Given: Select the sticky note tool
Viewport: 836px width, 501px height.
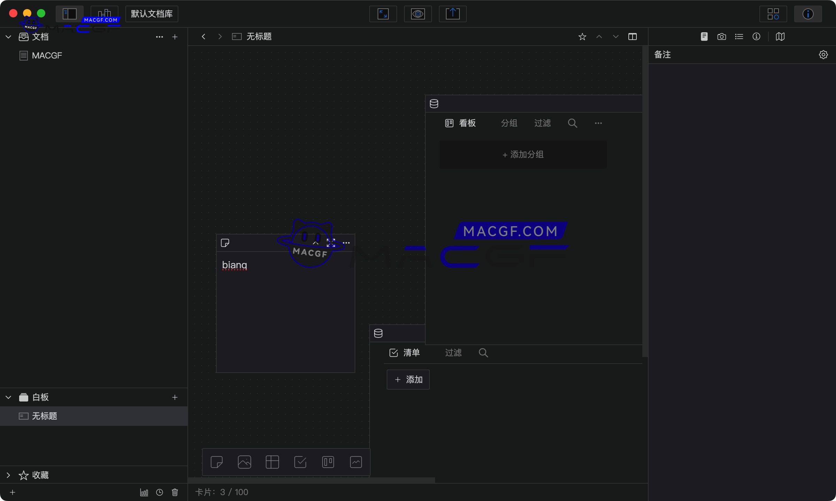Looking at the screenshot, I should point(217,462).
